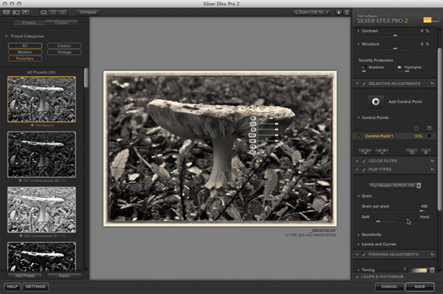Hide the right adjustments panel icon
The height and width of the screenshot is (294, 443).
[347, 12]
